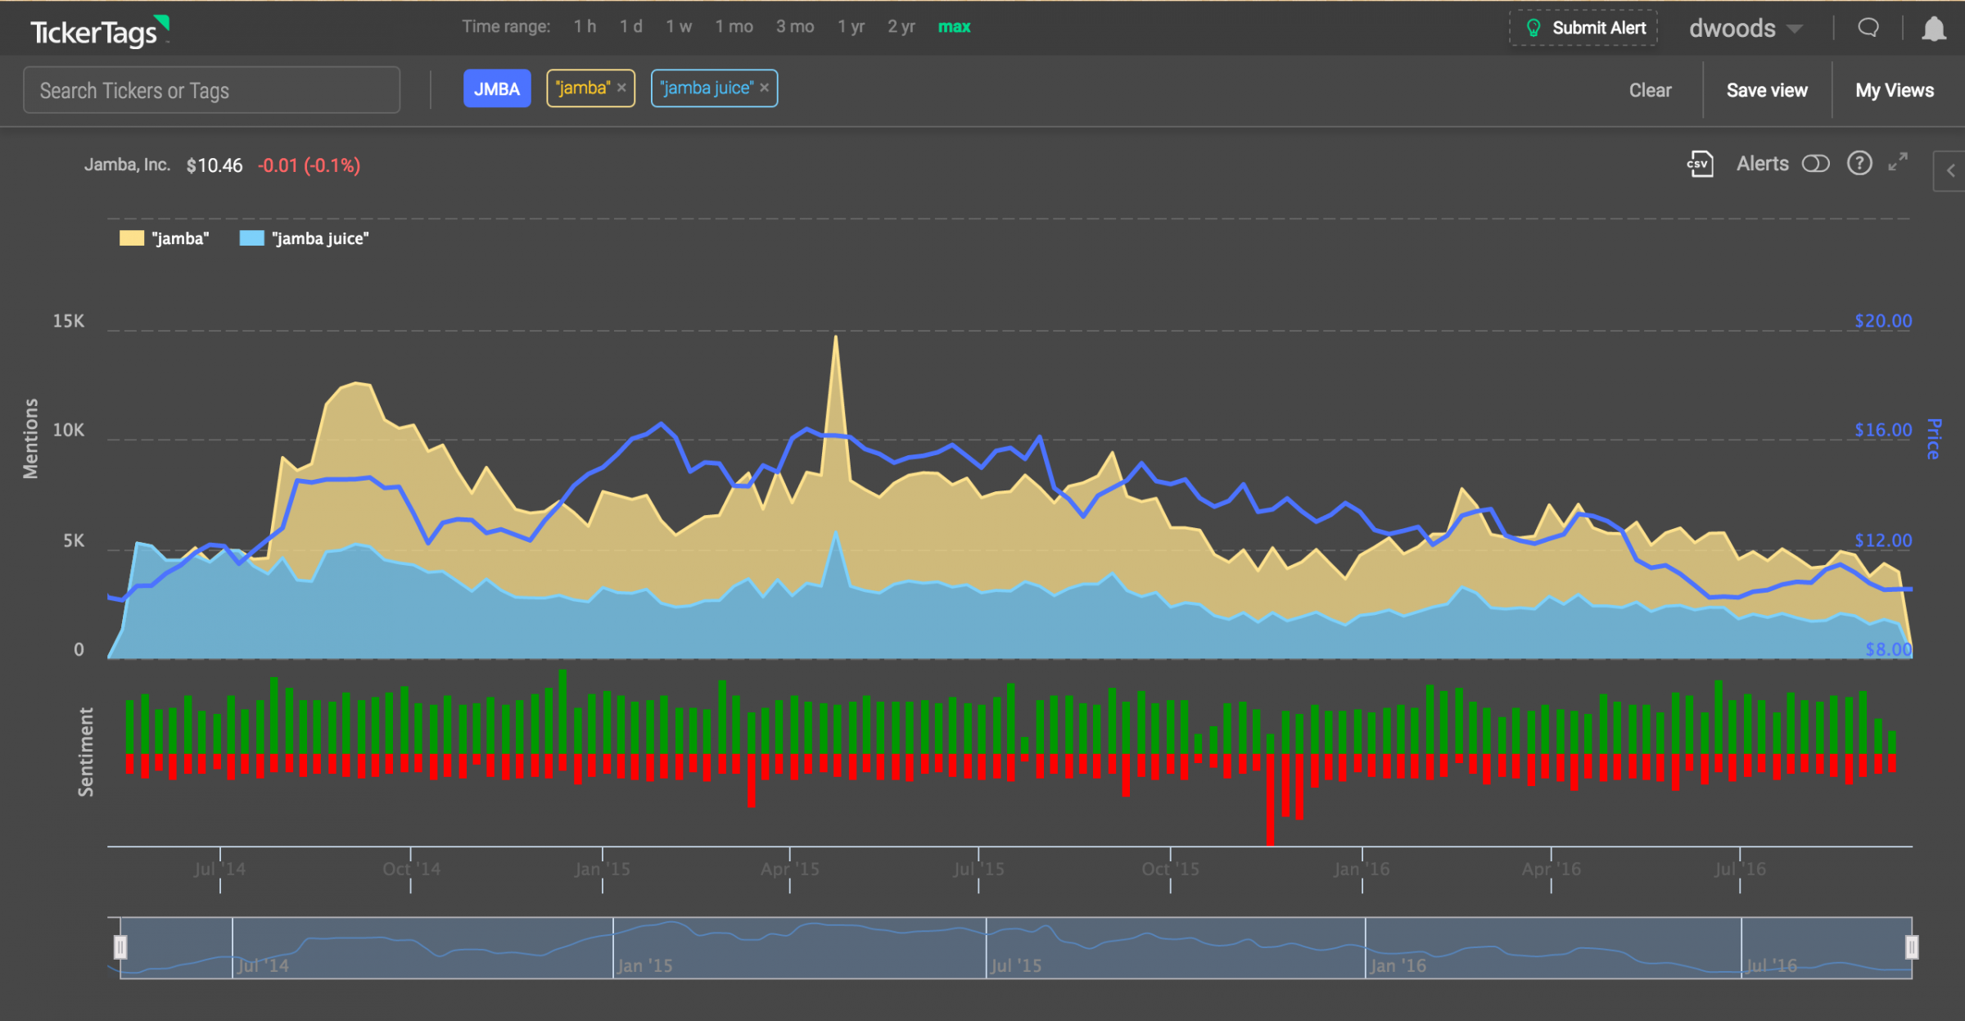The height and width of the screenshot is (1021, 1965).
Task: Open My Views
Action: click(x=1895, y=90)
